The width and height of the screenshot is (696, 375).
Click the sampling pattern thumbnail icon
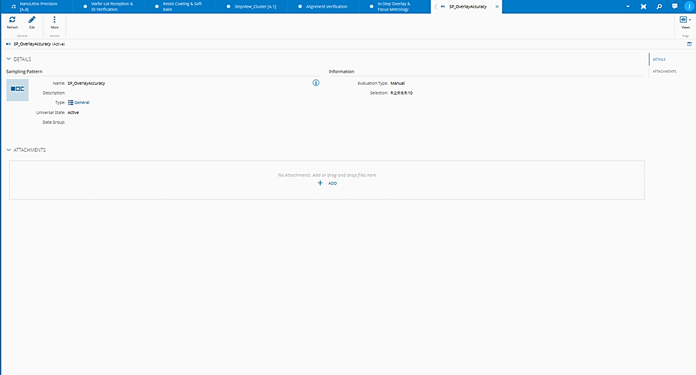(17, 90)
